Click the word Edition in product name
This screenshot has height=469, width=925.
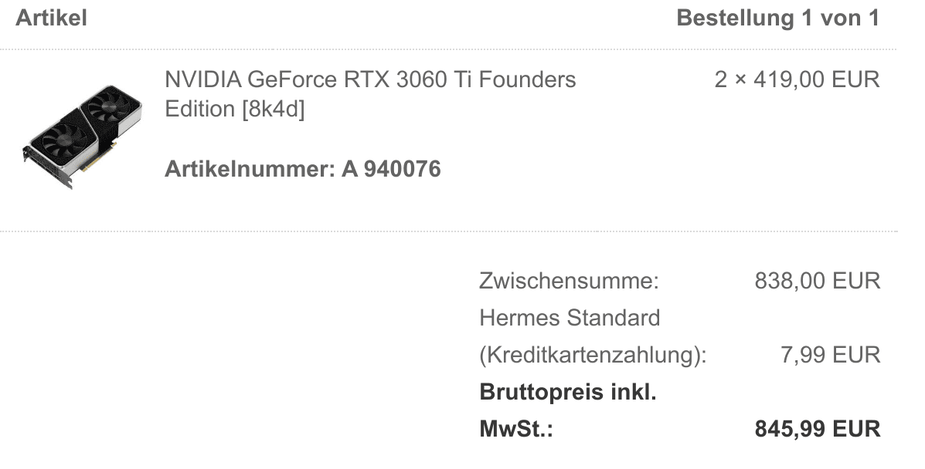[200, 110]
